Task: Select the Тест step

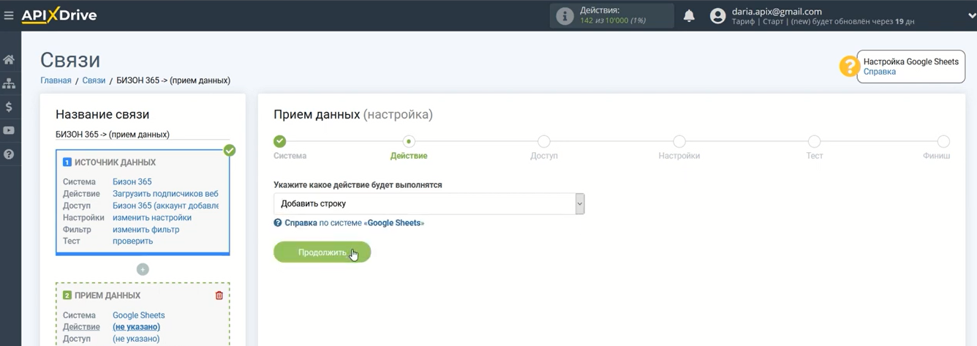Action: coord(814,141)
